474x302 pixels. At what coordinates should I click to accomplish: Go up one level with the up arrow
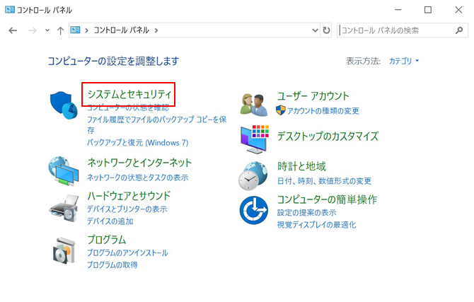[x=60, y=30]
